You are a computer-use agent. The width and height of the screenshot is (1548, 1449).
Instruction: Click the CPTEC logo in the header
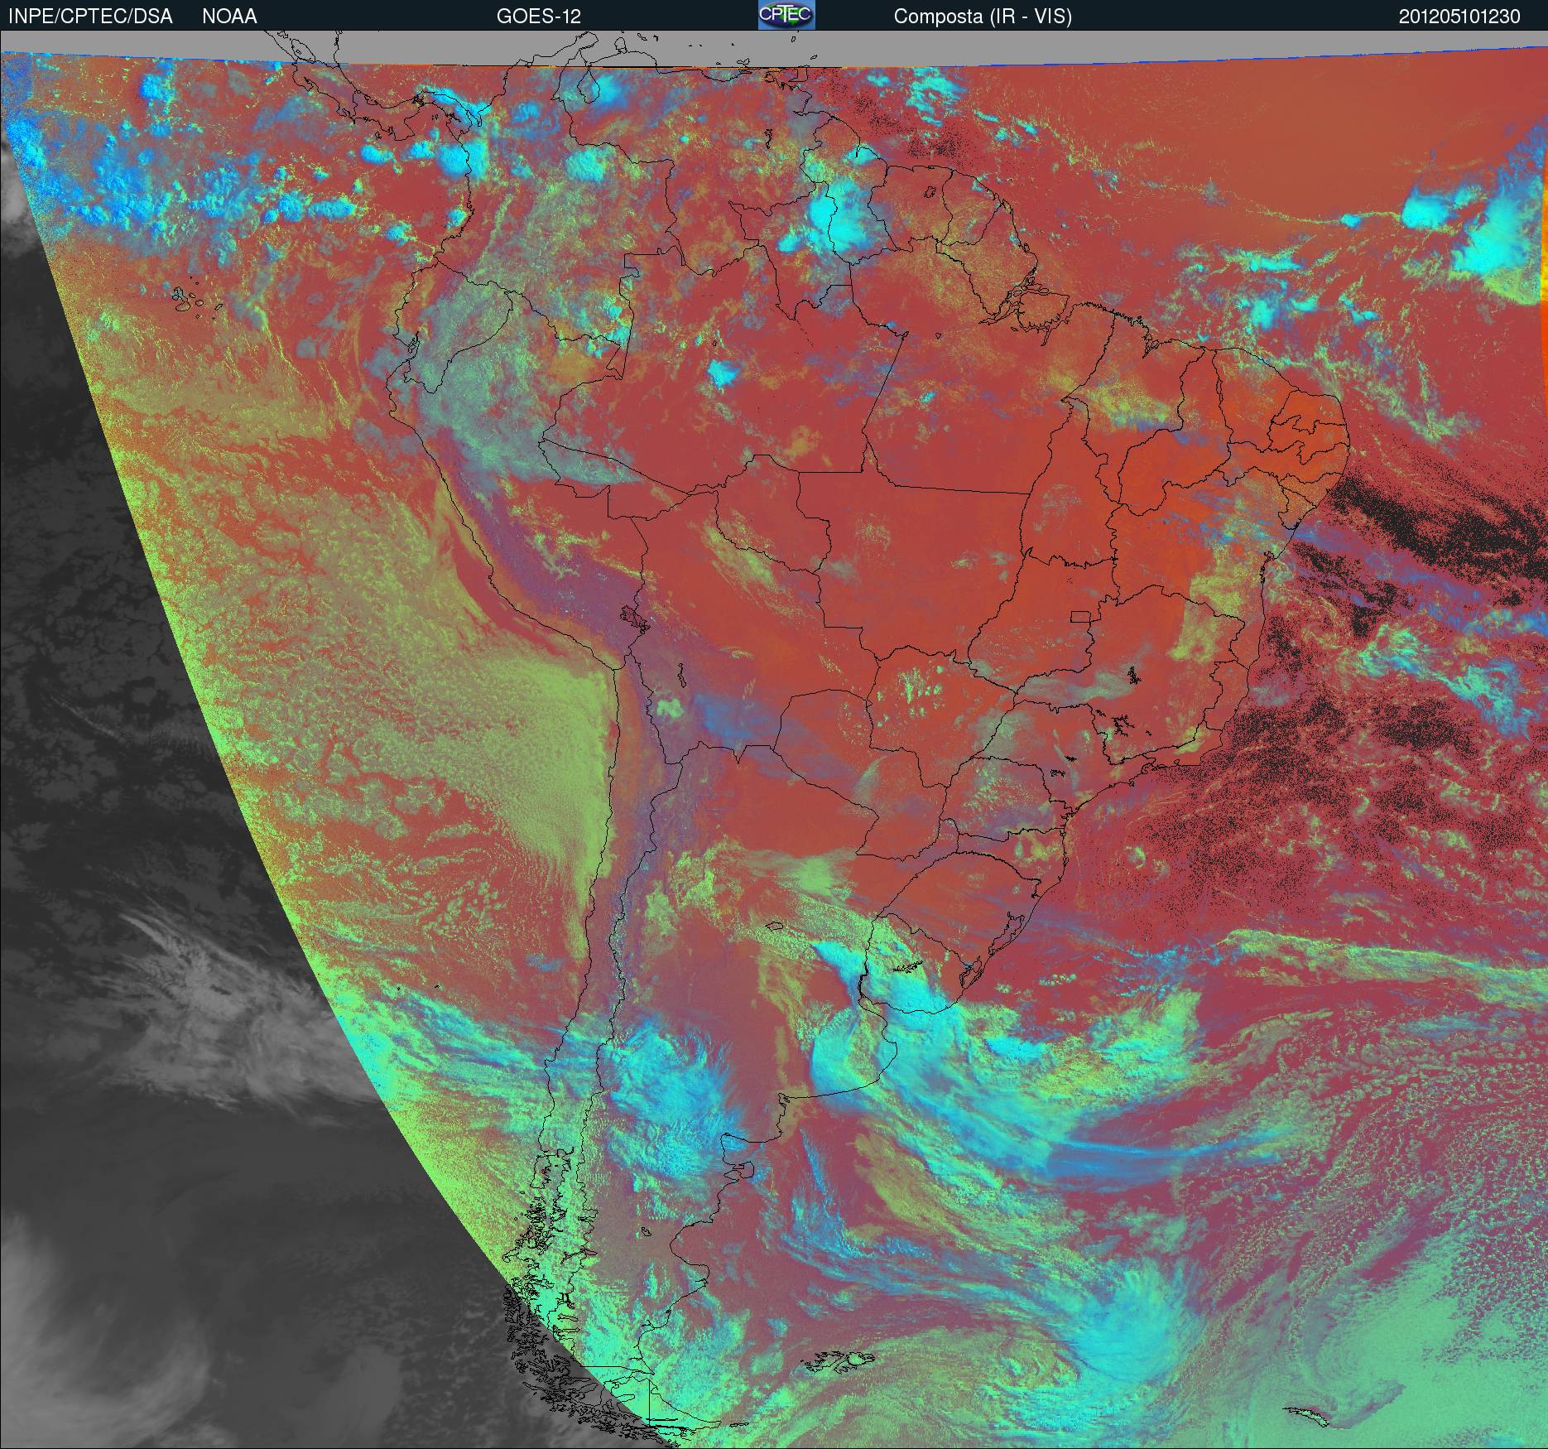786,15
